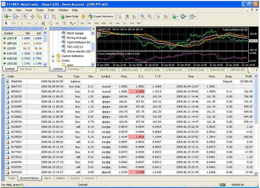Screen dimensions: 260x188
Task: Collapse the Scripts tree node
Action: 53,61
